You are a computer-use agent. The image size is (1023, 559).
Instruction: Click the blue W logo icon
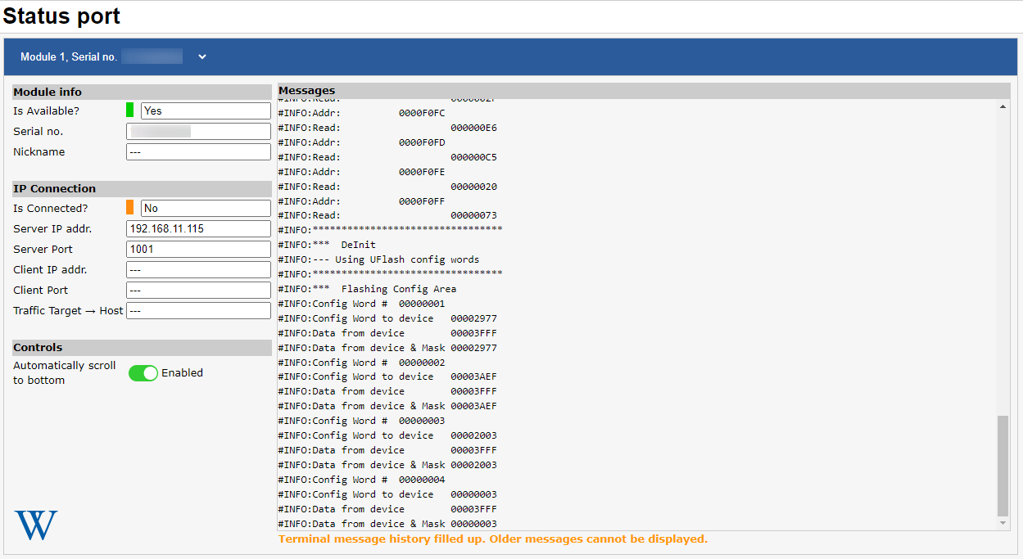(36, 525)
